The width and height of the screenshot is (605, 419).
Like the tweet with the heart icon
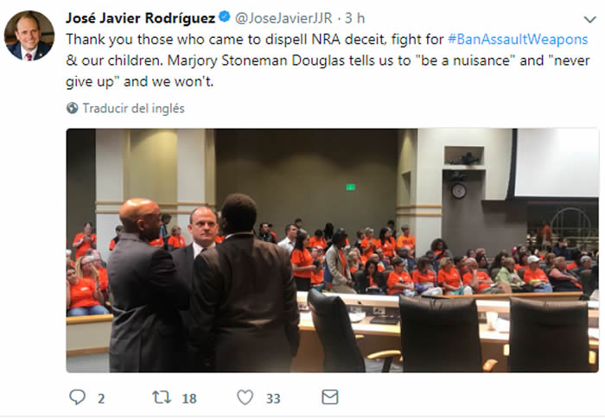coord(245,397)
